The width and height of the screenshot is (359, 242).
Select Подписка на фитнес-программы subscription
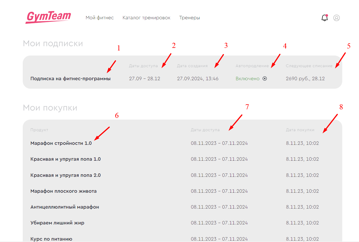[x=70, y=78]
